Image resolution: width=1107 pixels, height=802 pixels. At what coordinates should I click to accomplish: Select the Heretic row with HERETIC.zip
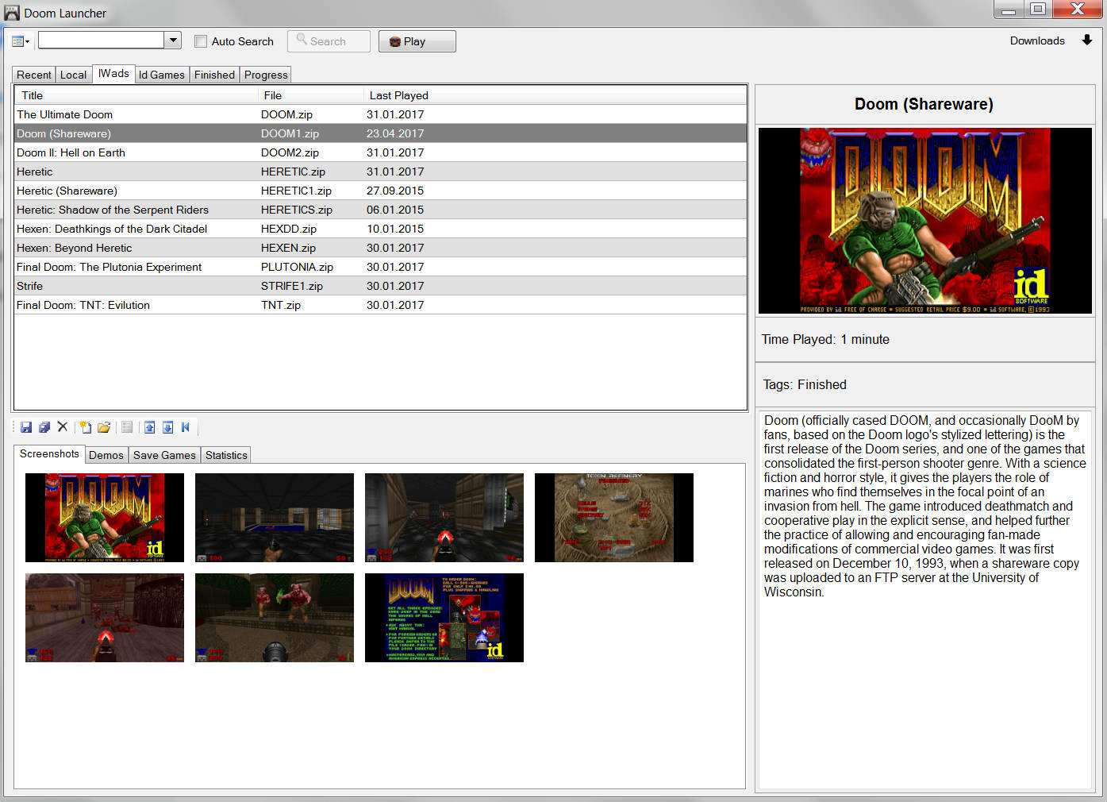point(381,172)
